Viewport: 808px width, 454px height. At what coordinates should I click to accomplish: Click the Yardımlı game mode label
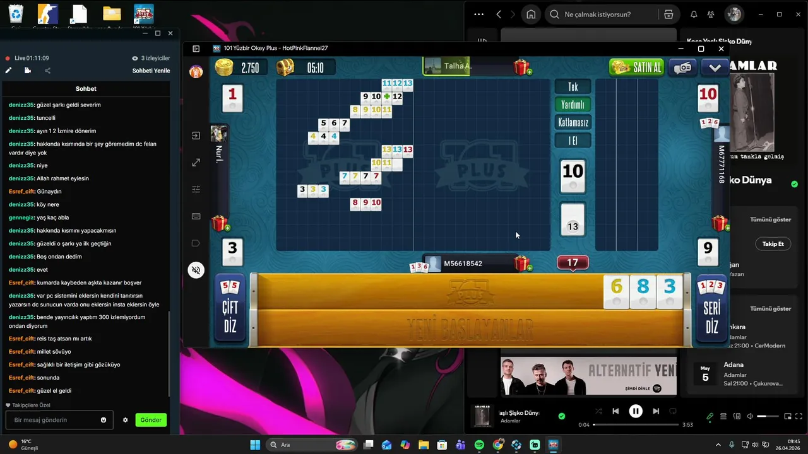[x=573, y=105]
